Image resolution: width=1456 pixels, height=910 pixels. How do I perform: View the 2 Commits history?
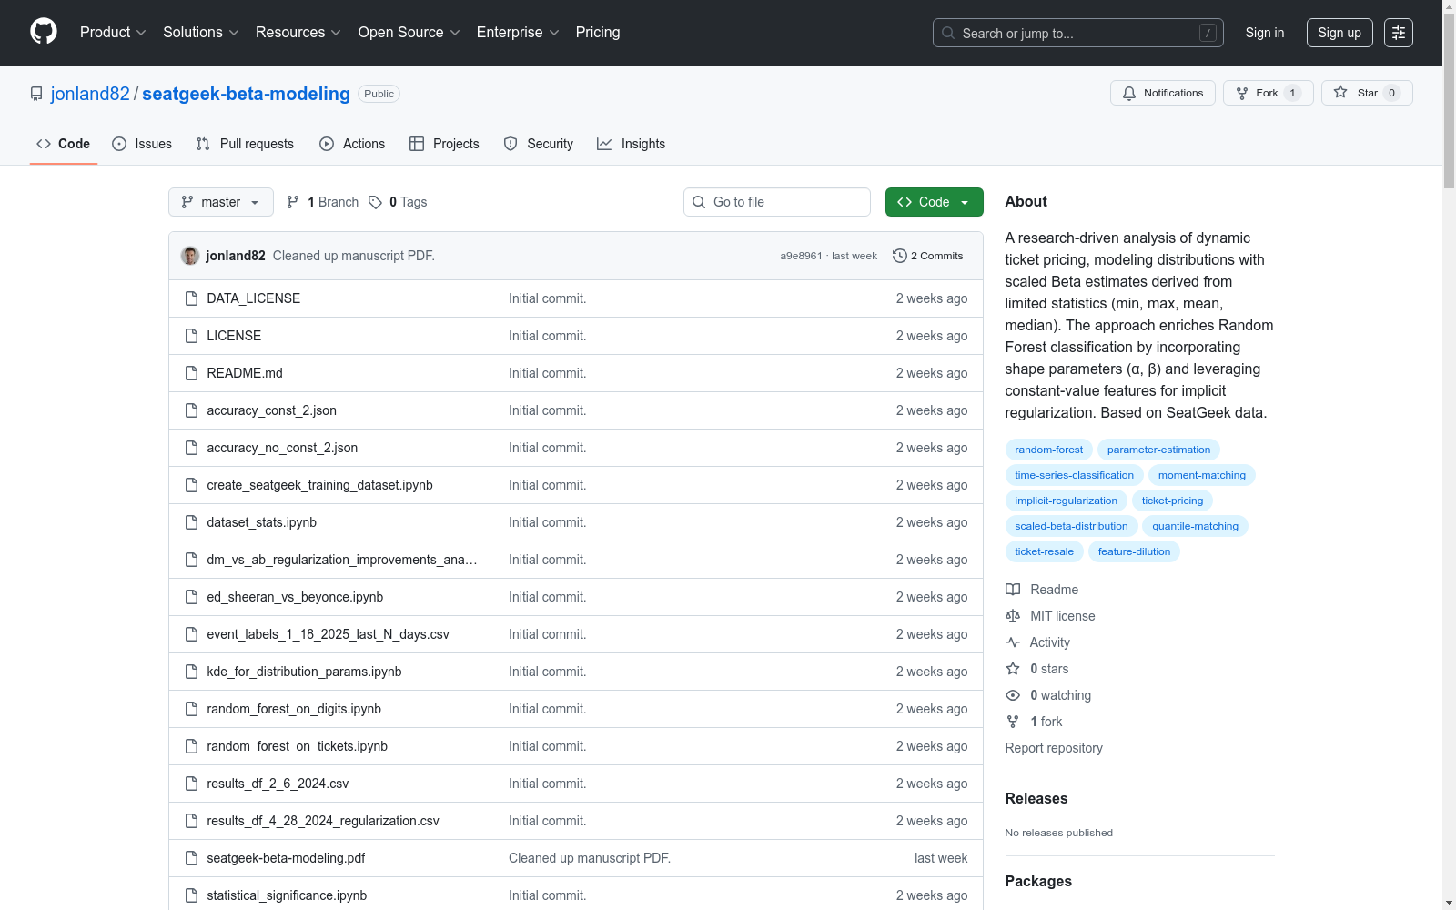click(x=928, y=256)
